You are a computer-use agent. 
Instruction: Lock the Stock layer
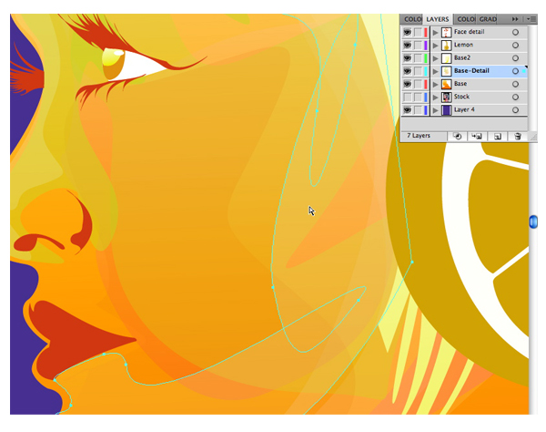(x=418, y=97)
